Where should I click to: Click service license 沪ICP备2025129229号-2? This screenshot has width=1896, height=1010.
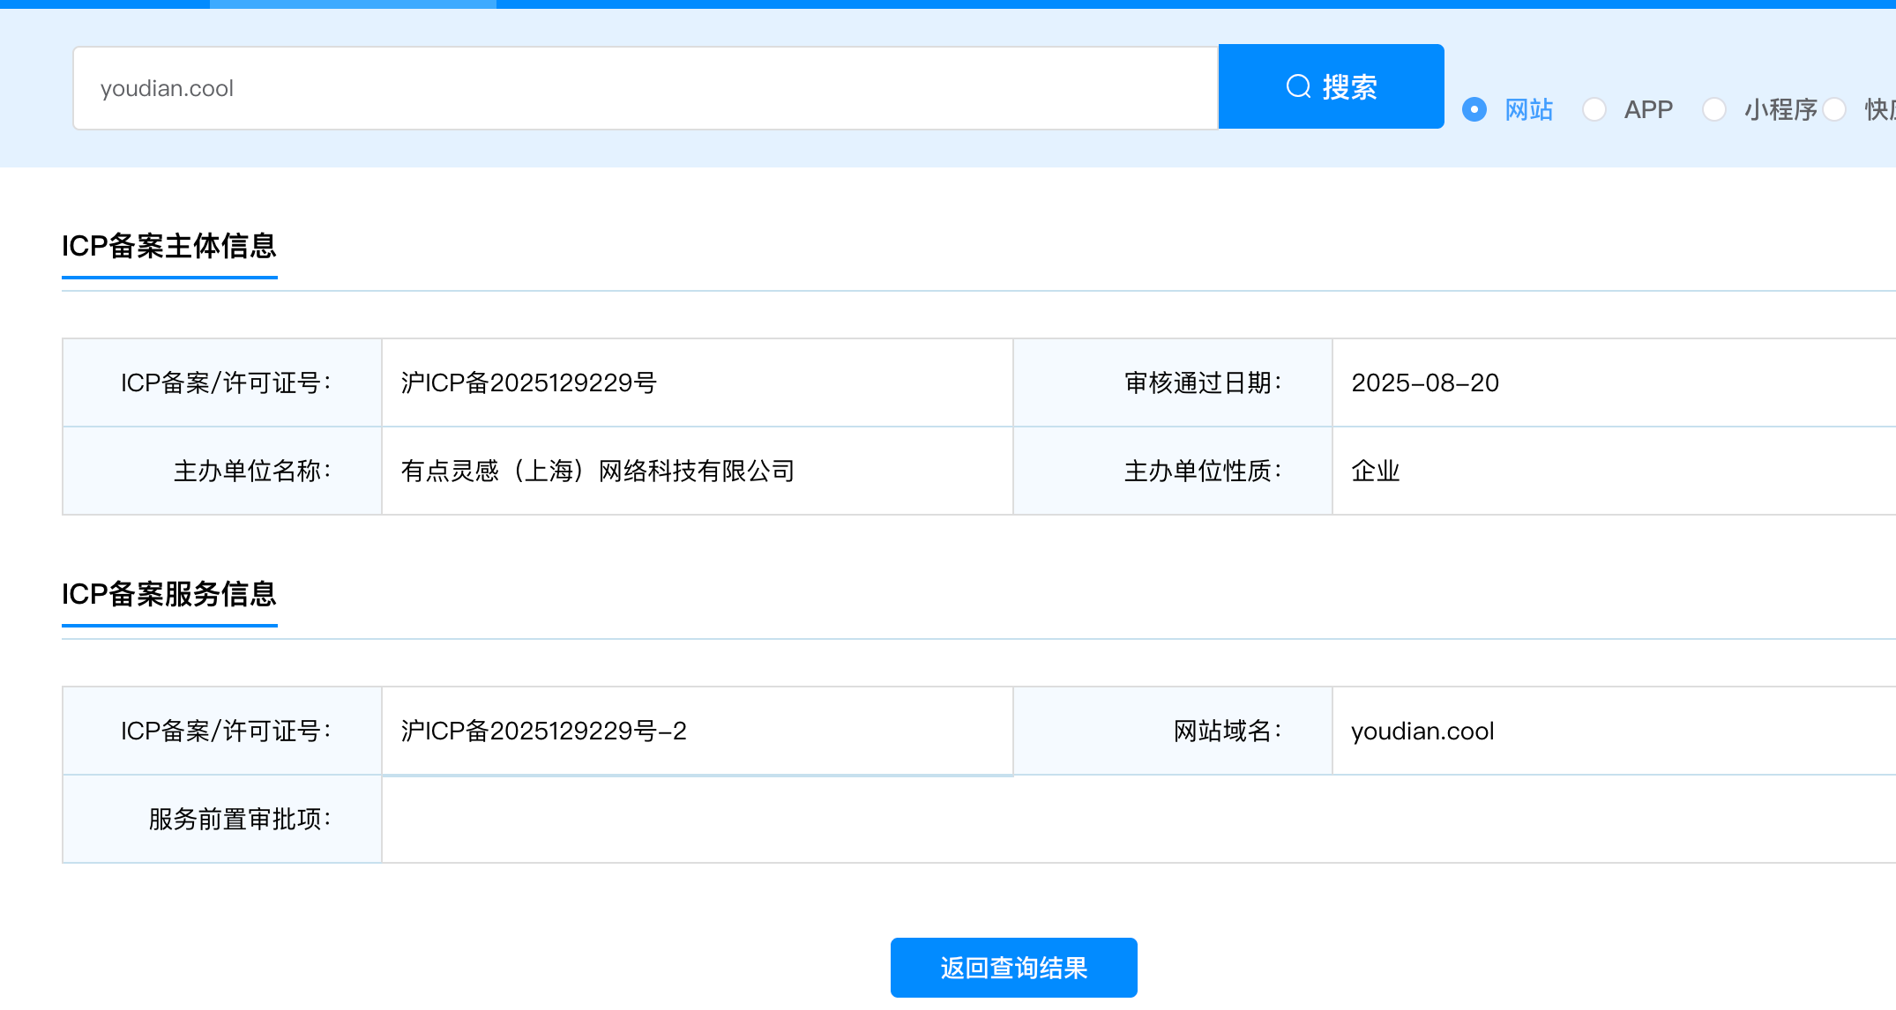pyautogui.click(x=543, y=731)
